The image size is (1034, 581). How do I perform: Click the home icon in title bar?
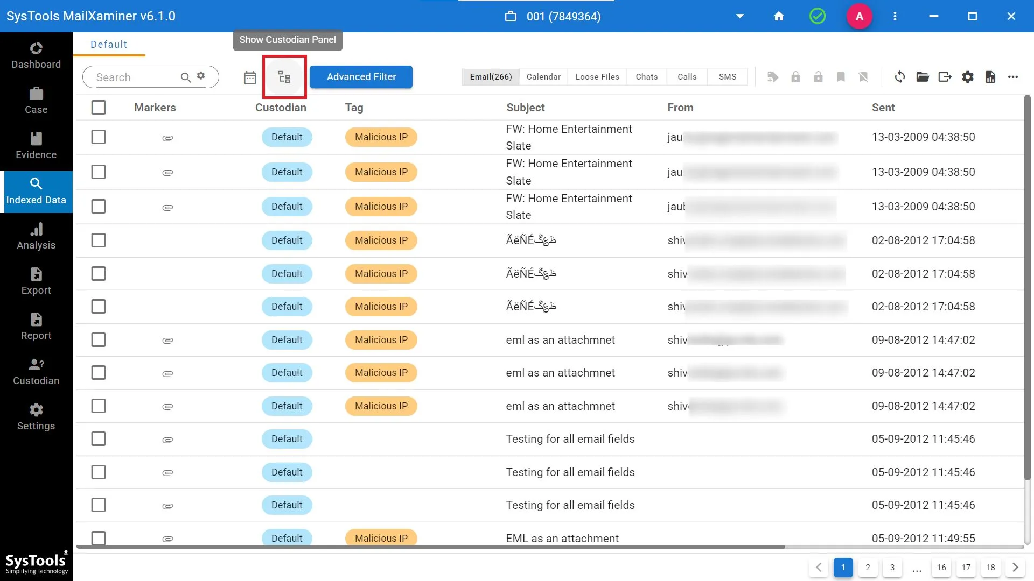779,16
